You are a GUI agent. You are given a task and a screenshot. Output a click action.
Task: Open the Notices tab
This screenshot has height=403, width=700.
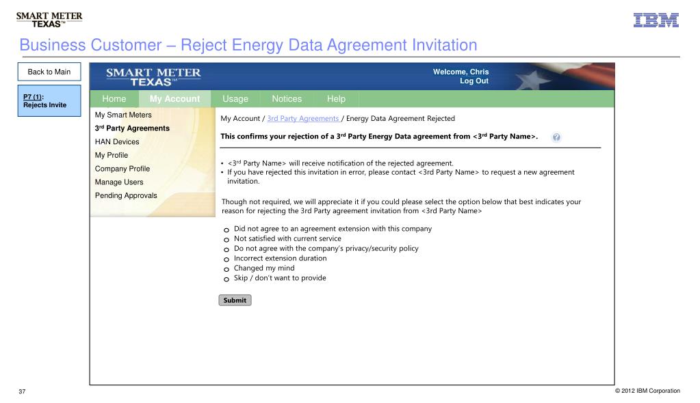pyautogui.click(x=287, y=99)
